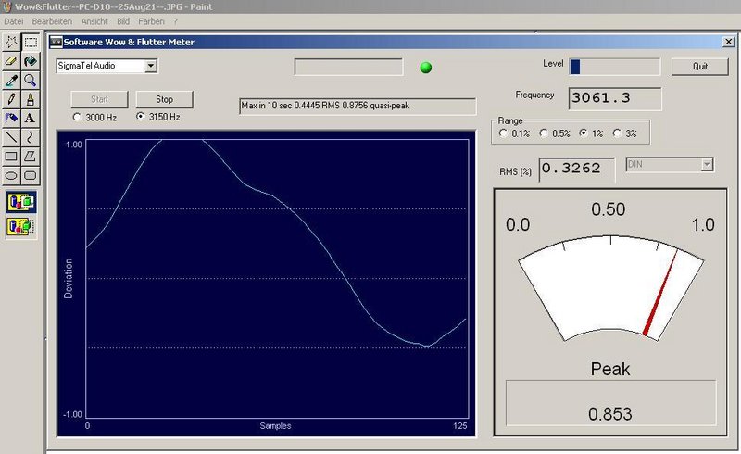
Task: Click the 'Samples' axis label
Action: [x=275, y=425]
